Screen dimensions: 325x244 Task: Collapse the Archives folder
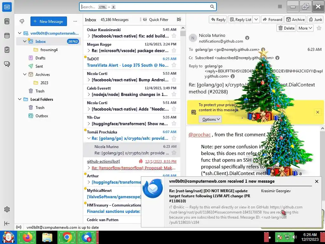(x=25, y=74)
